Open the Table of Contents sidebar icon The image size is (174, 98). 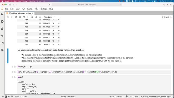pyautogui.click(x=2, y=29)
